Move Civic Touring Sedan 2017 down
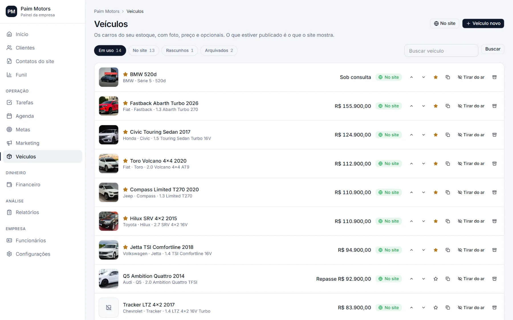The image size is (513, 320). pyautogui.click(x=424, y=135)
